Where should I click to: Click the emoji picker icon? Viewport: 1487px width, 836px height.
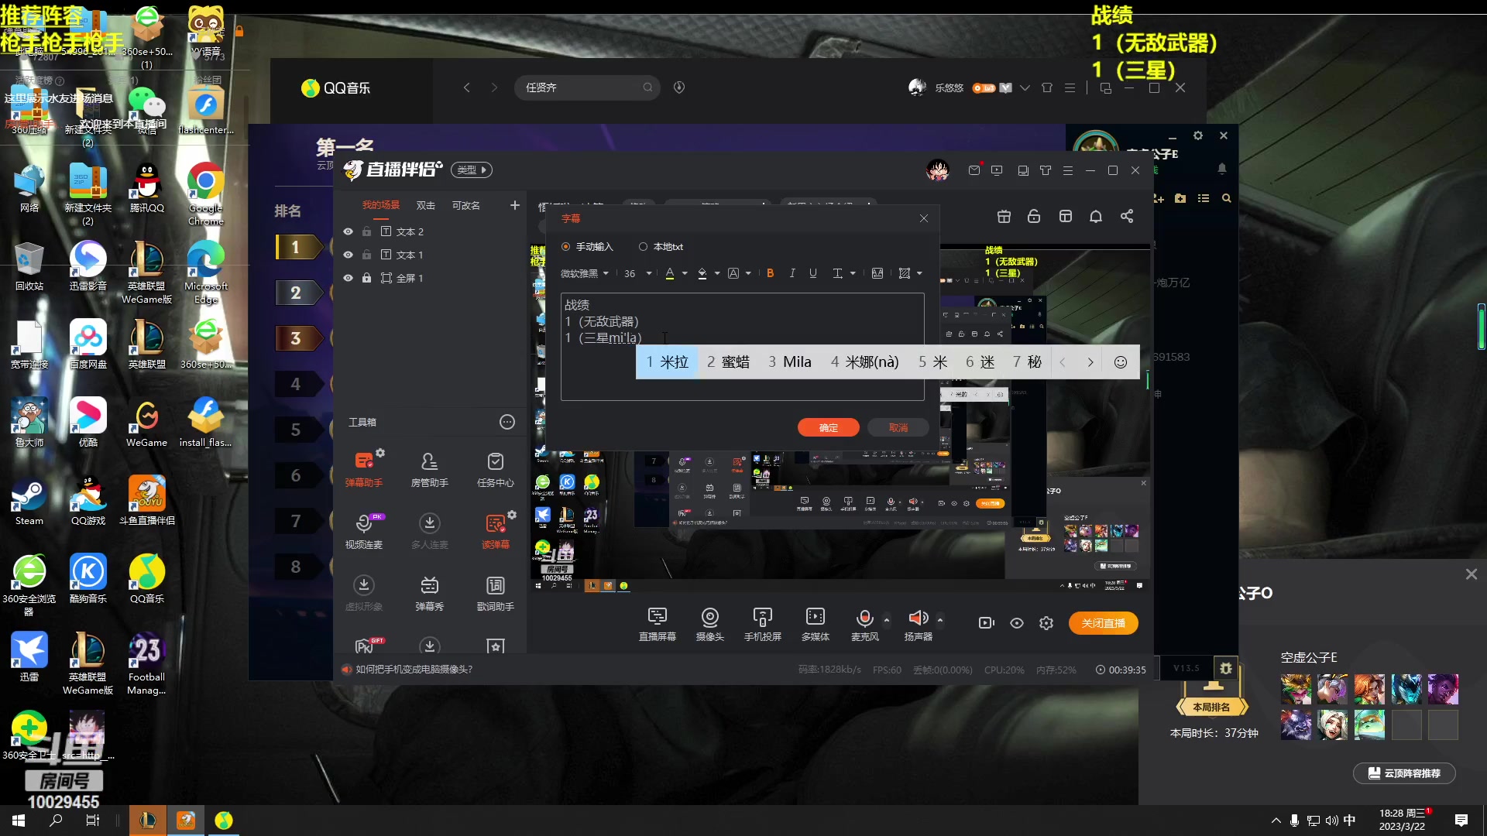click(x=1121, y=361)
